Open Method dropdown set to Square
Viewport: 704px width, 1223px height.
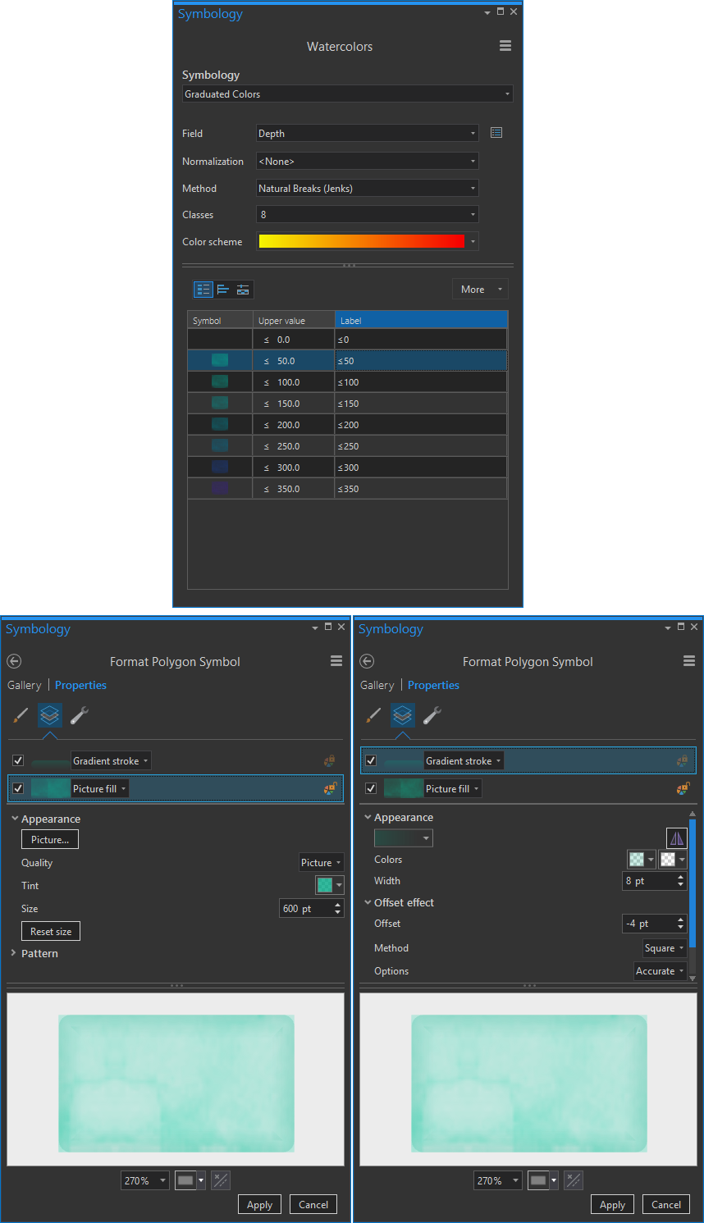point(665,947)
